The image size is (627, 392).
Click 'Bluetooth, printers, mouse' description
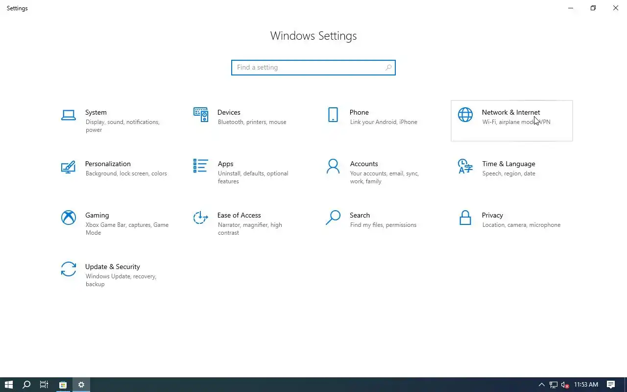click(252, 122)
